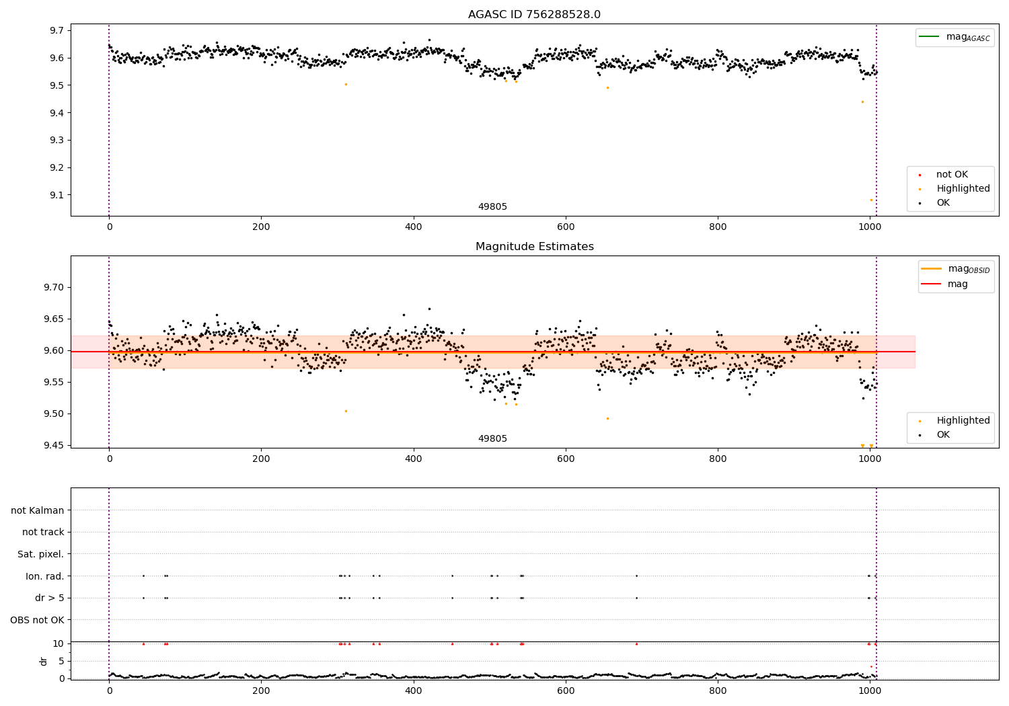Click the 9.70 y-tick of middle plot
Viewport: 1009px width, 706px height.
[53, 287]
